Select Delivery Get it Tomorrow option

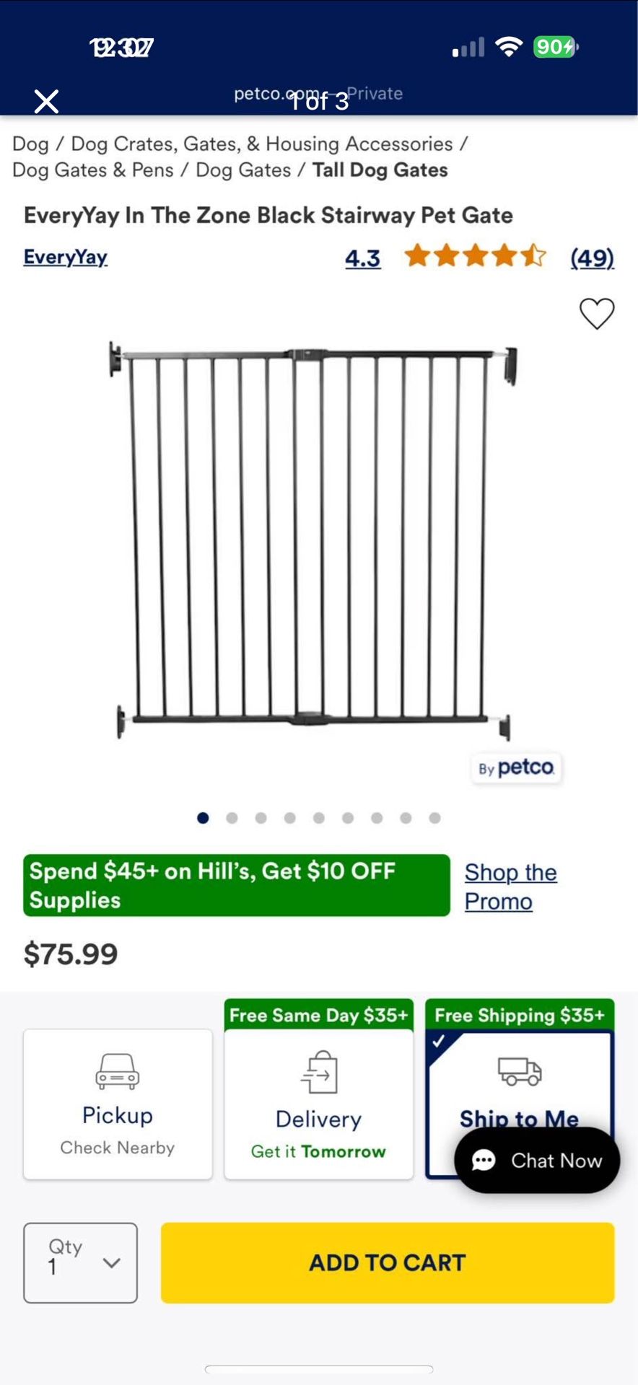click(319, 1104)
